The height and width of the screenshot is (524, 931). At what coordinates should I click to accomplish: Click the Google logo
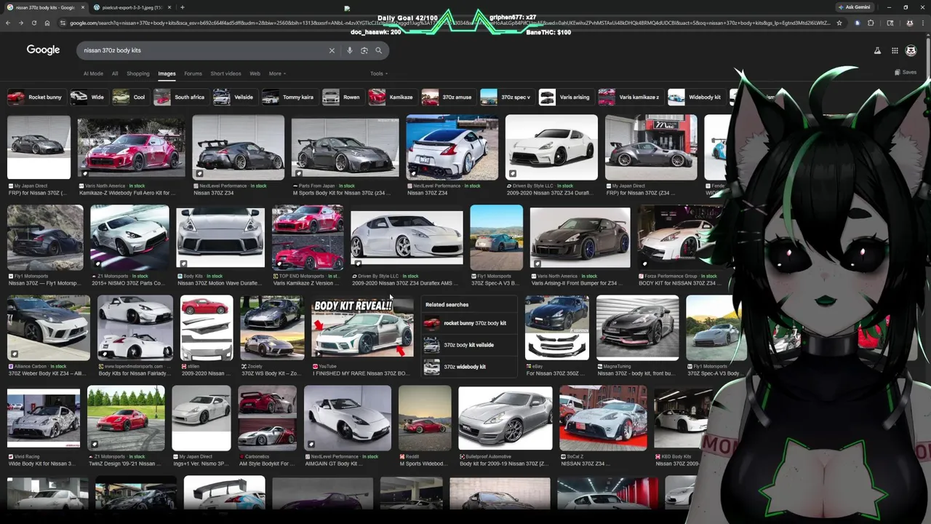point(43,49)
